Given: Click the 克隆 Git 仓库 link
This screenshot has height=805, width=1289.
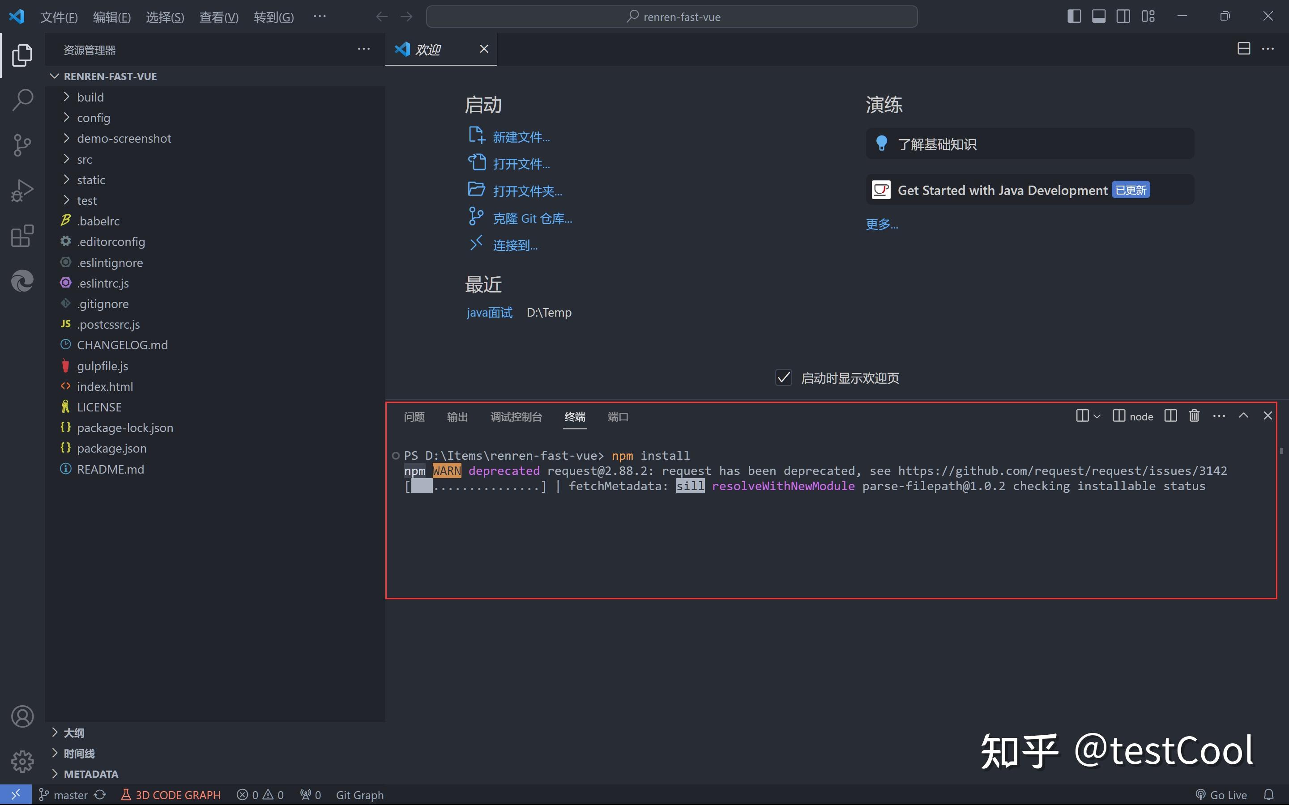Looking at the screenshot, I should (532, 217).
